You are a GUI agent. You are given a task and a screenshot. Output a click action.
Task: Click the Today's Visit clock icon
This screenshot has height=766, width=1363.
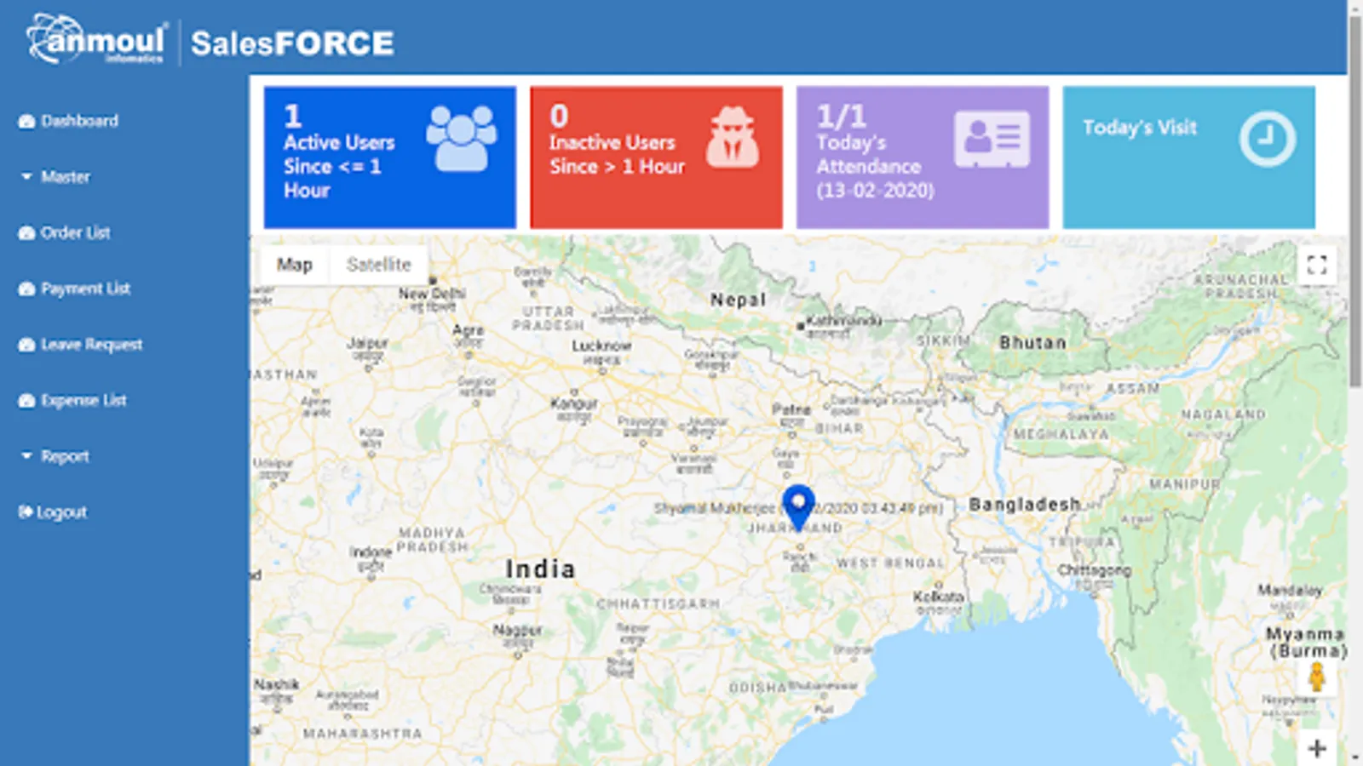[x=1268, y=139]
